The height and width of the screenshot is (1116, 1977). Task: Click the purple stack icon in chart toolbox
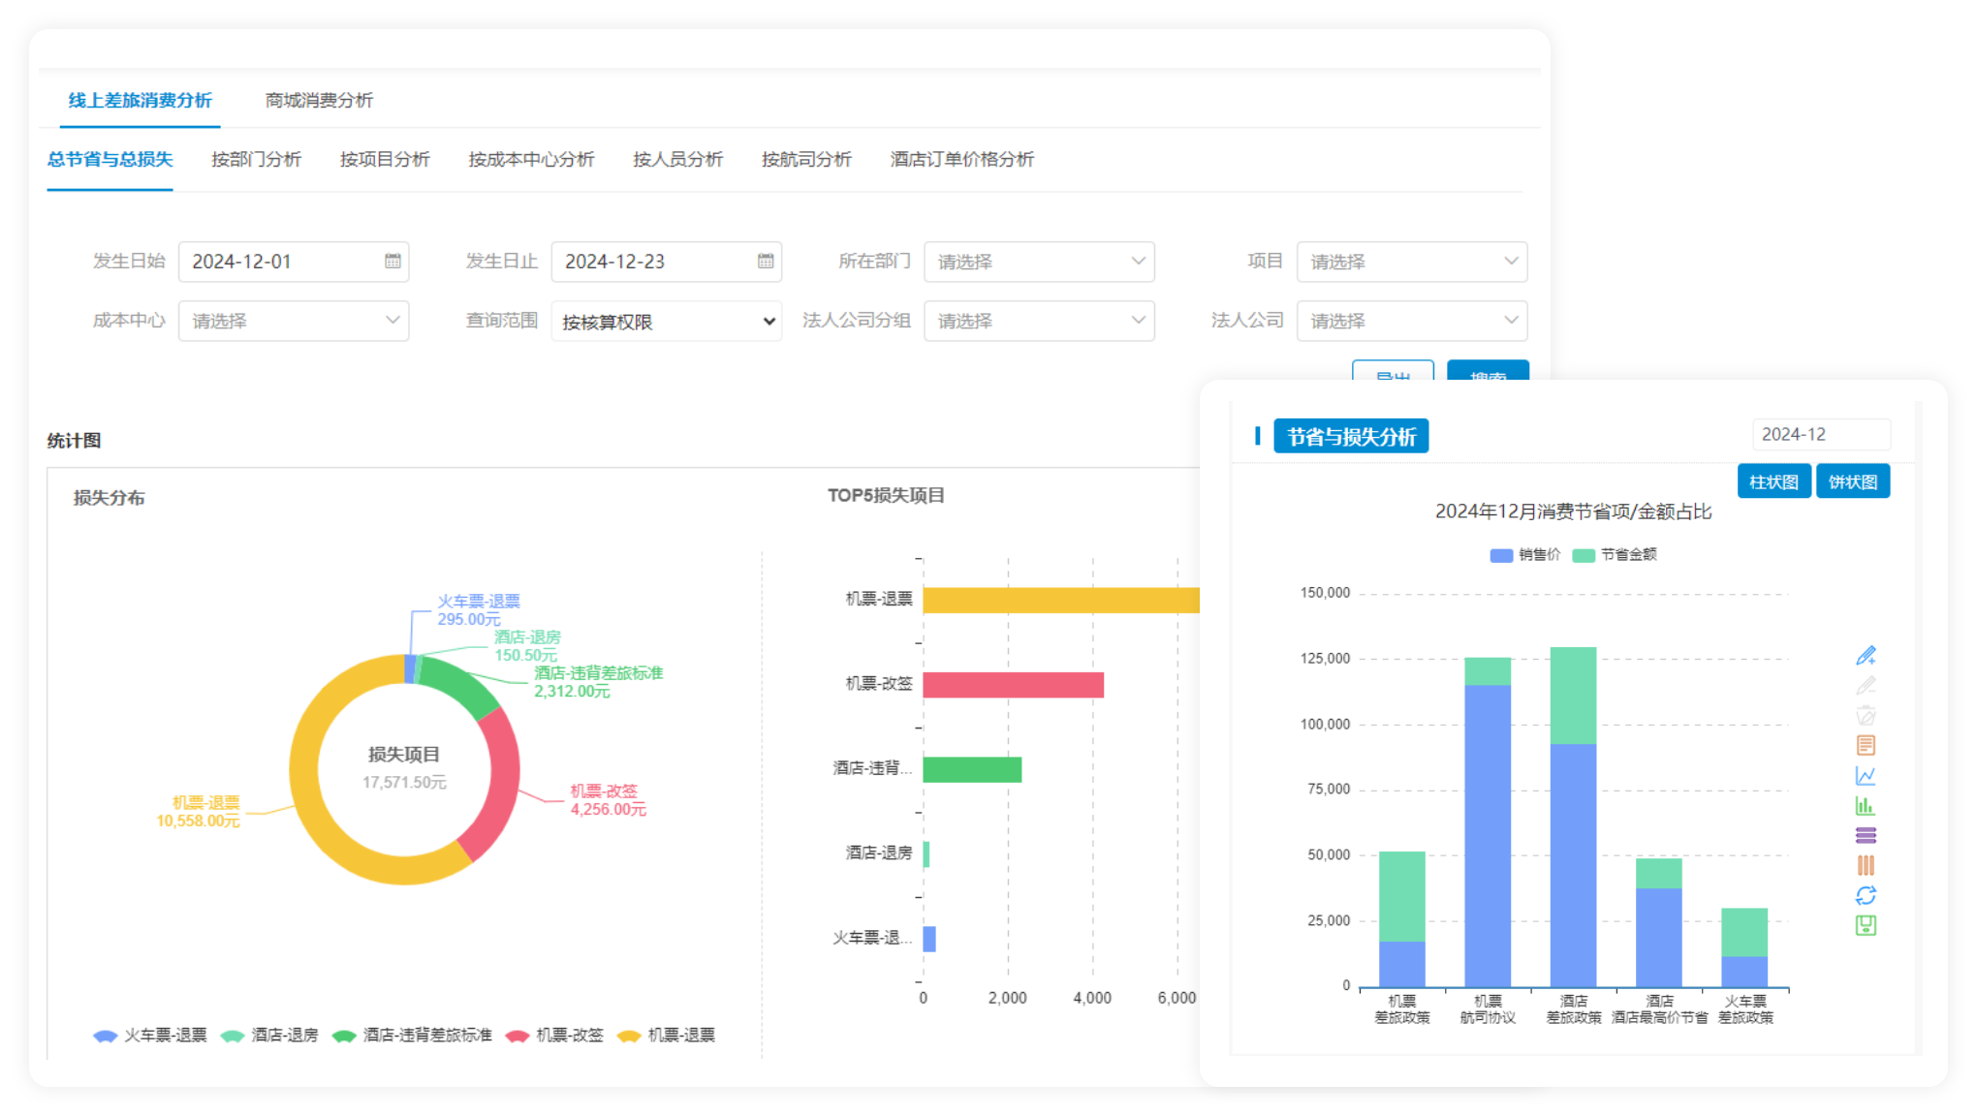coord(1866,835)
